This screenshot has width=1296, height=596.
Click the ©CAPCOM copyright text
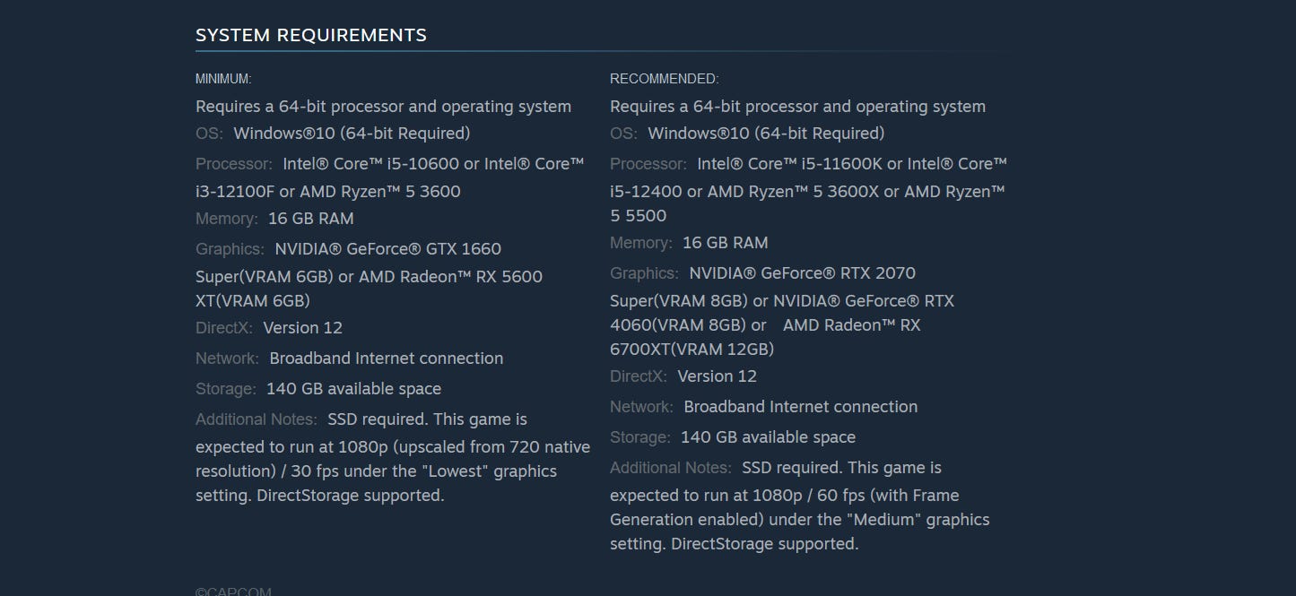(233, 592)
